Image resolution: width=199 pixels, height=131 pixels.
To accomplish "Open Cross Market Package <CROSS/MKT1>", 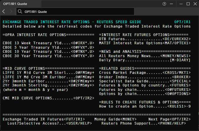I will point(177,73).
